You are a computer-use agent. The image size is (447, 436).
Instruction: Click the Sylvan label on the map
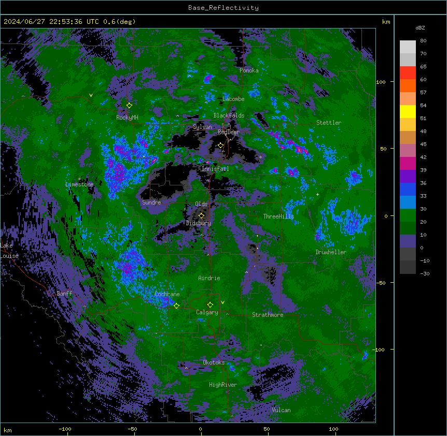(x=202, y=127)
